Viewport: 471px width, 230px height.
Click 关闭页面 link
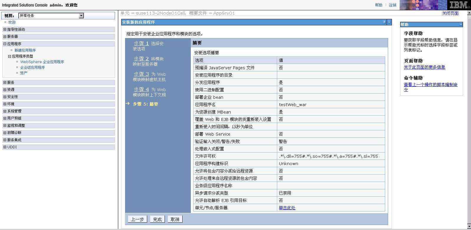(450, 13)
